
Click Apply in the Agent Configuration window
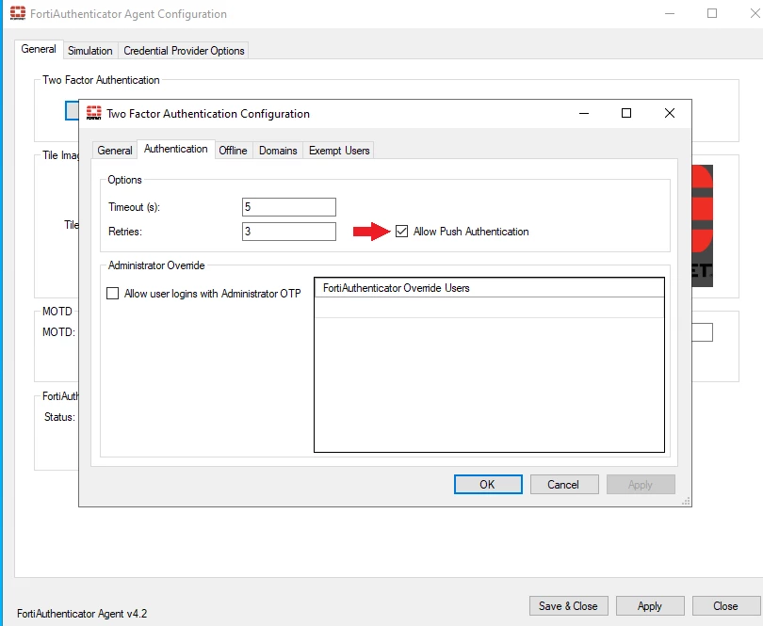650,606
